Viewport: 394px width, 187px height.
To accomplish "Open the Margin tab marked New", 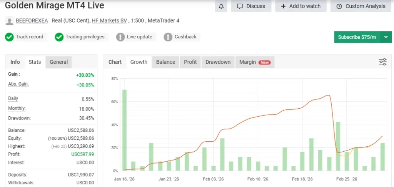I will 255,62.
